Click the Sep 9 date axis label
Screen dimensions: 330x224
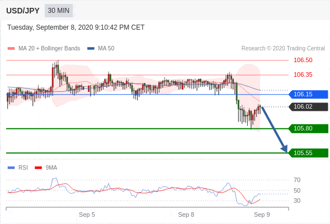(x=262, y=214)
